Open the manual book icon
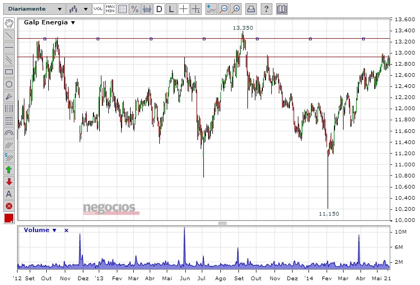 point(282,9)
